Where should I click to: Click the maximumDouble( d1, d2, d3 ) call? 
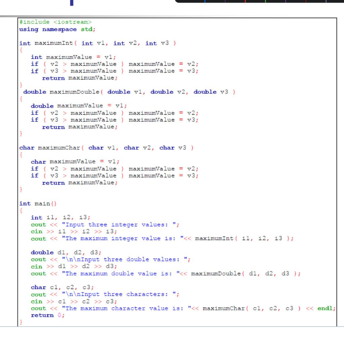click(x=245, y=273)
